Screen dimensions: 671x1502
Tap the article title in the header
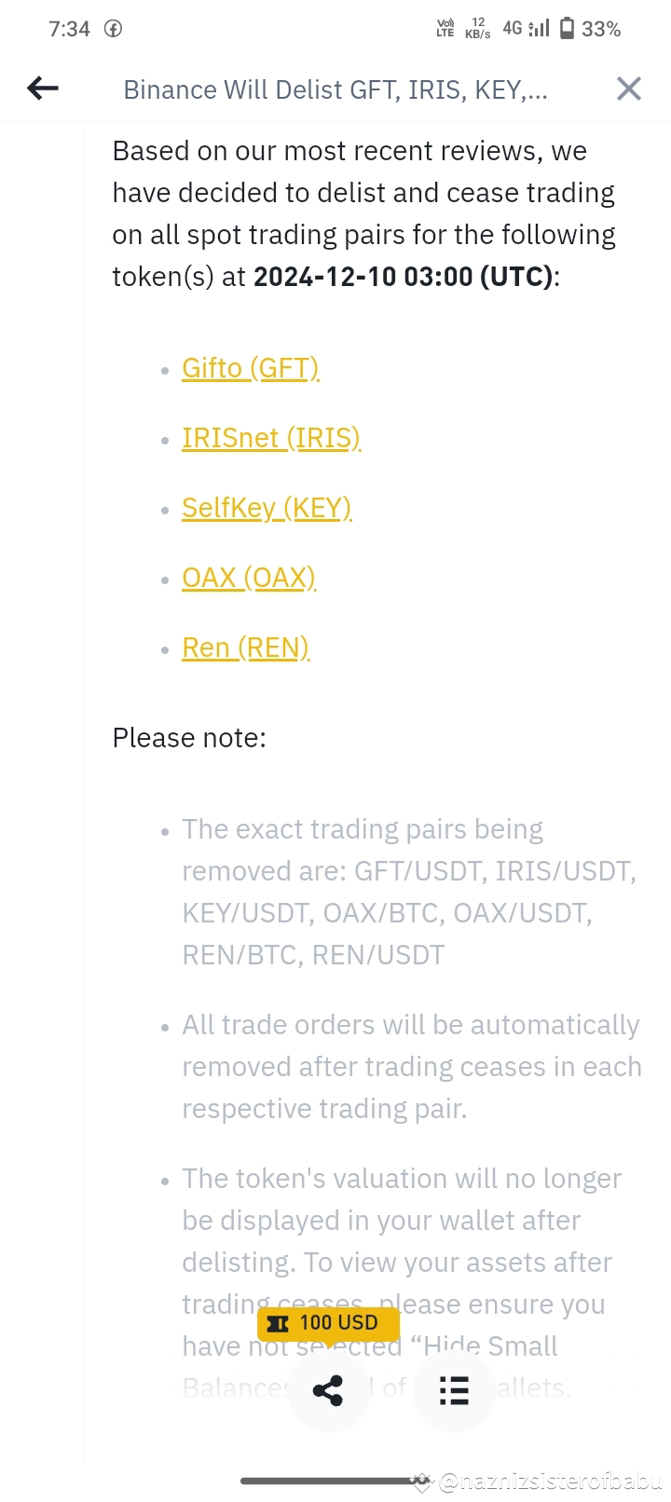(x=335, y=89)
